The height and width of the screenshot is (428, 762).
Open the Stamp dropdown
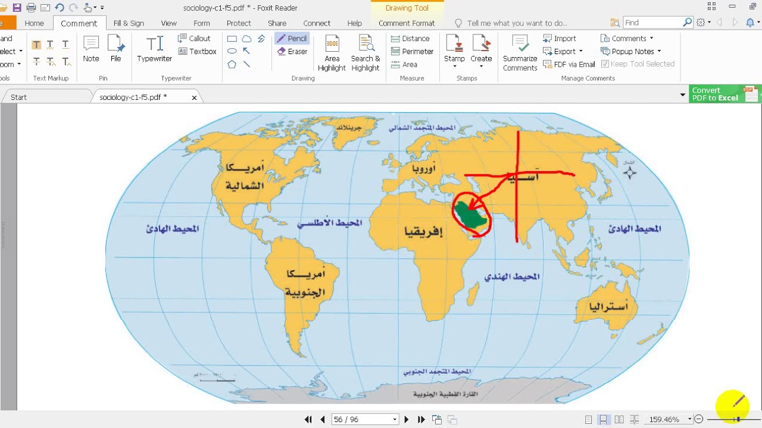pos(454,52)
